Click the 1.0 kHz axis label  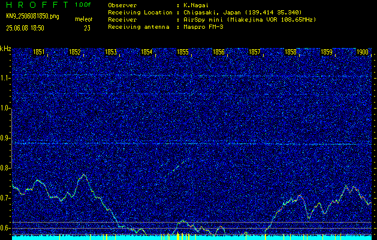point(4,109)
